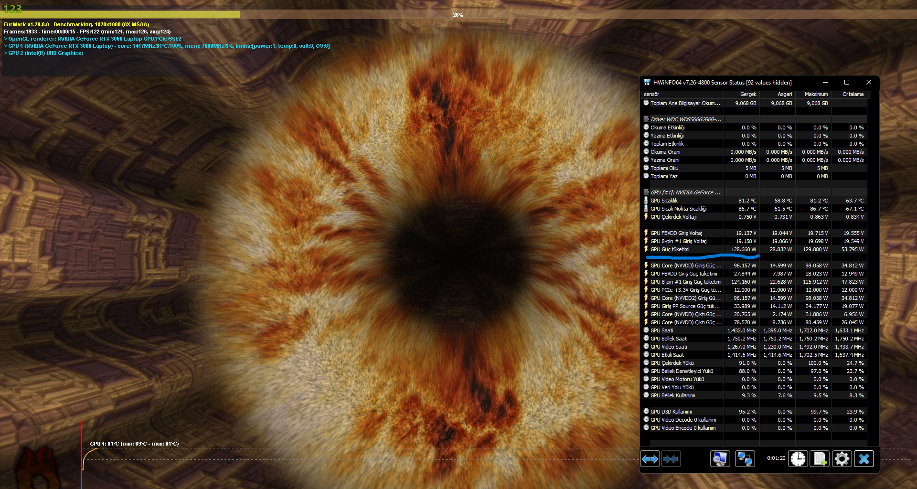
Task: Start logging with the sheet-plus icon
Action: pos(820,459)
